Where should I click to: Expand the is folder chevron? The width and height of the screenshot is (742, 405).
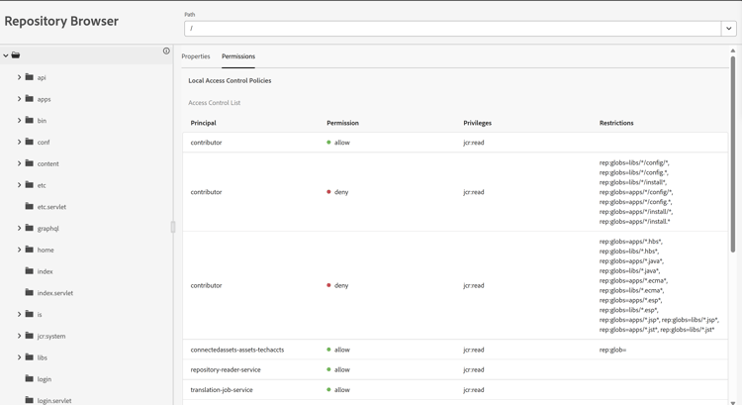pyautogui.click(x=20, y=314)
